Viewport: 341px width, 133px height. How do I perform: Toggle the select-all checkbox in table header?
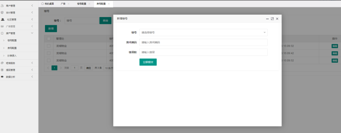click(x=48, y=38)
